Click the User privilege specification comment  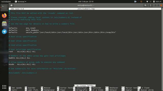click(25, 50)
